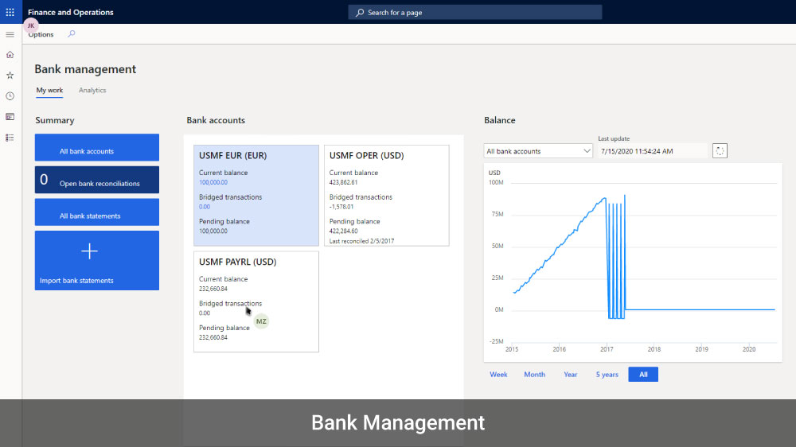Open Modules list icon in sidebar
Viewport: 796px width, 447px height.
10,138
